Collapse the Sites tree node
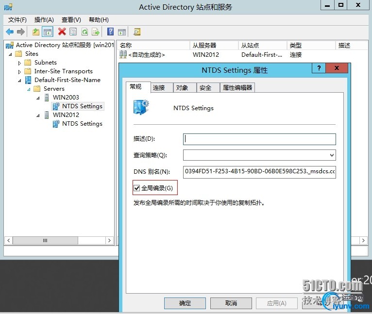The image size is (372, 314). [10, 54]
